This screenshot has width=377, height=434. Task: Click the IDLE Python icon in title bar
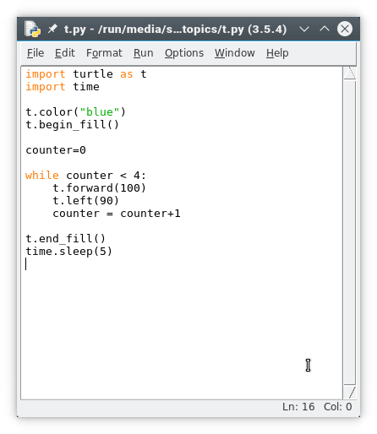(x=32, y=29)
